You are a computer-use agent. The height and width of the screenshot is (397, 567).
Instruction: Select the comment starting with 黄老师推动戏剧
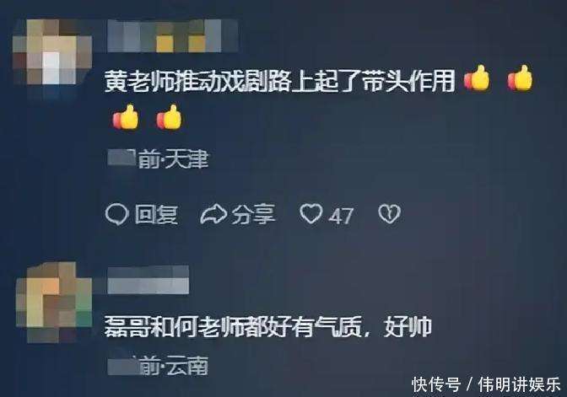[318, 98]
